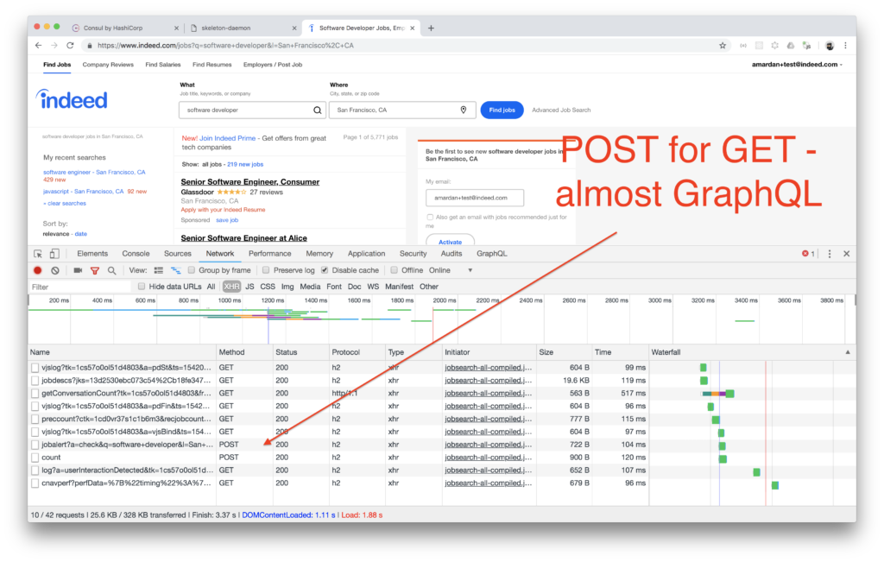Select the cnavperf?perfData request row

338,483
